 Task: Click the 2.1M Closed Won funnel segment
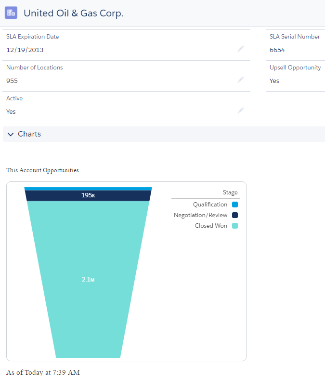(x=88, y=279)
